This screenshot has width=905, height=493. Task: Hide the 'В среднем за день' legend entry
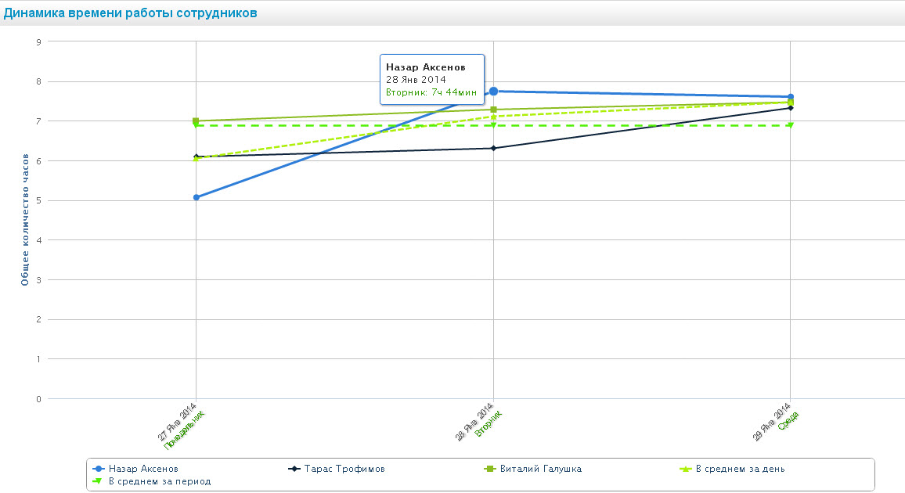[740, 469]
